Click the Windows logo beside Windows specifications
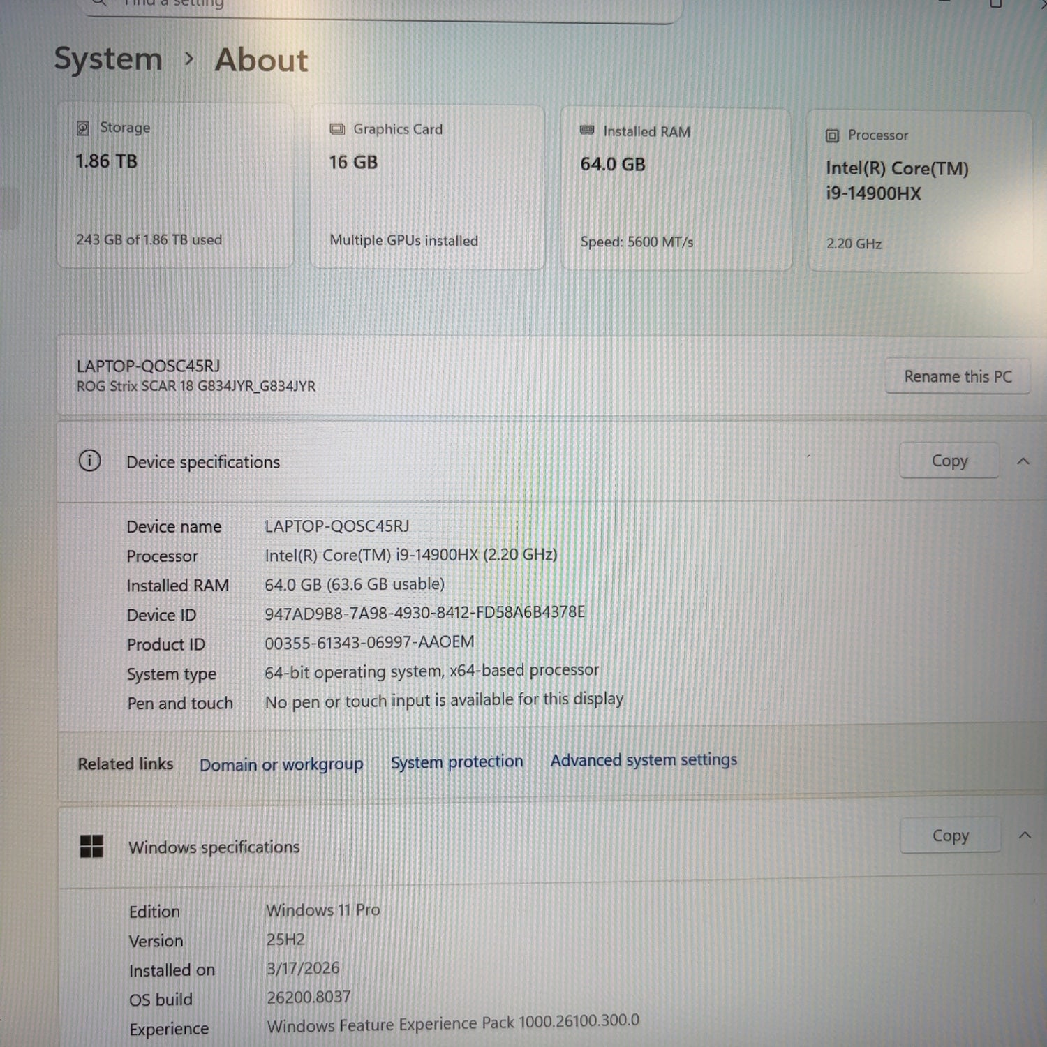The image size is (1047, 1047). [x=91, y=846]
